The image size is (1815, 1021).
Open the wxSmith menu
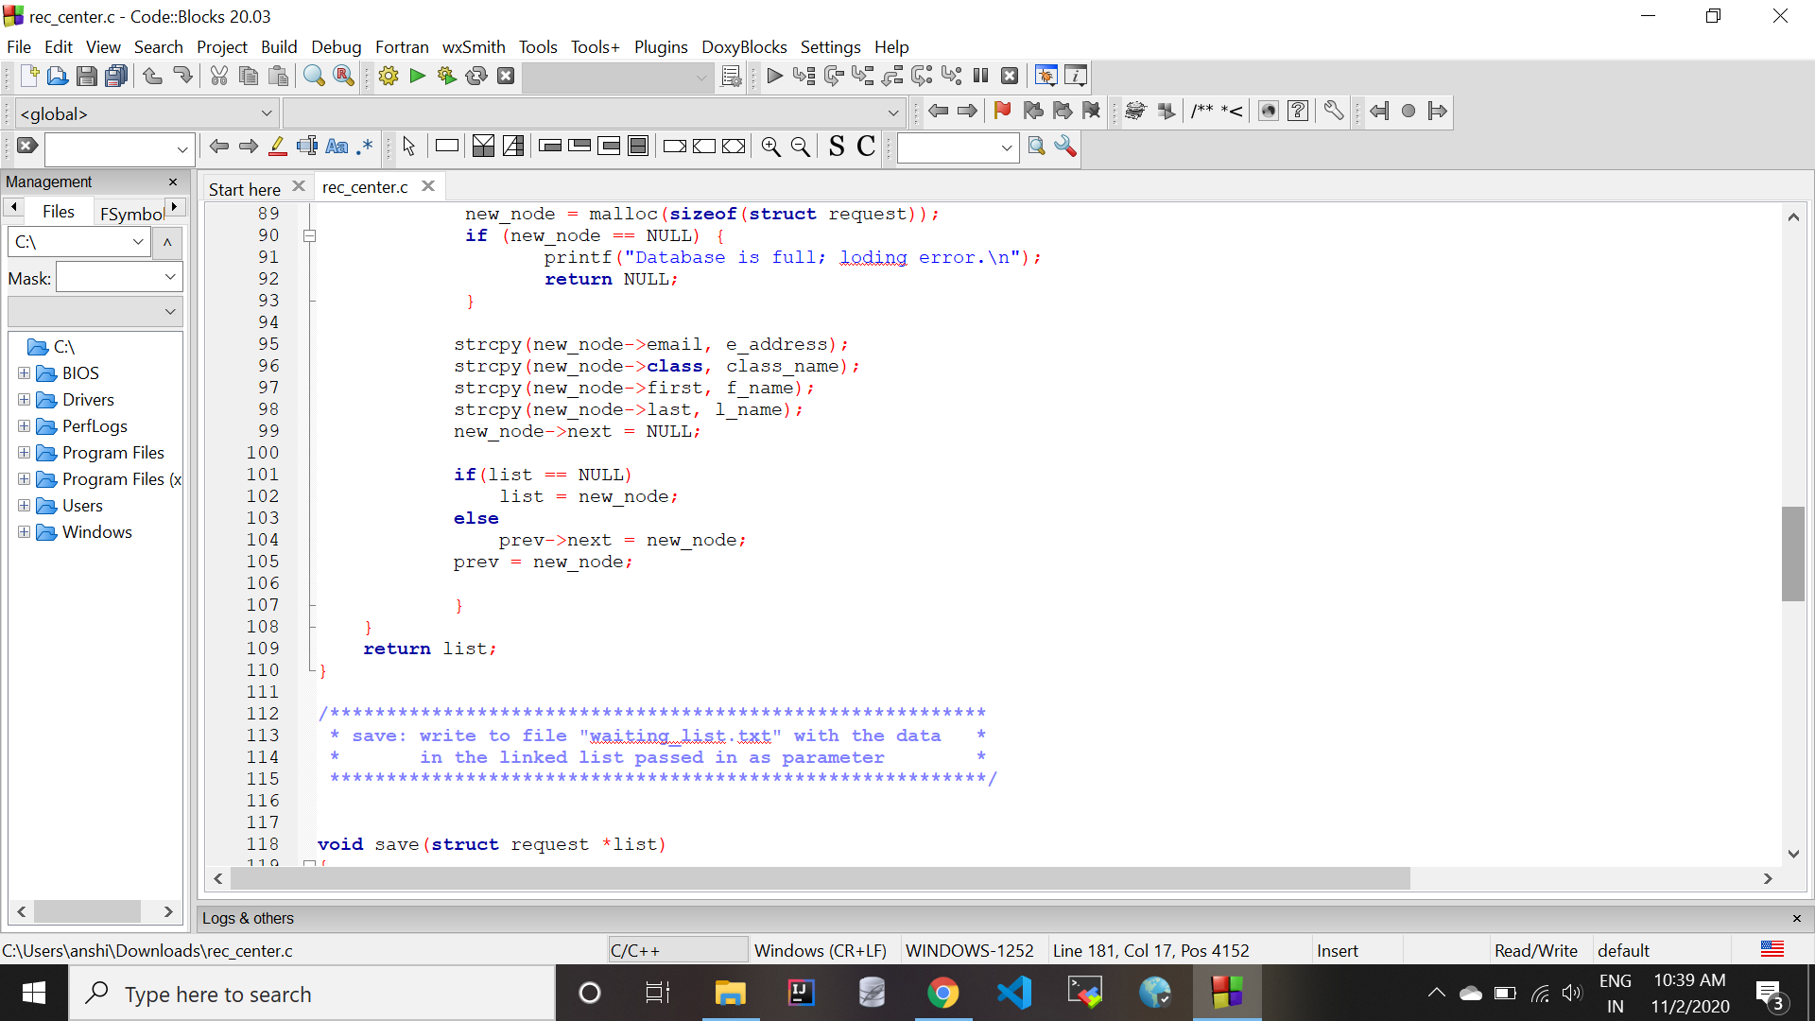click(473, 46)
